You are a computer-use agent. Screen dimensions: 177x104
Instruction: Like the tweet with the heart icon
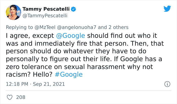10,97
